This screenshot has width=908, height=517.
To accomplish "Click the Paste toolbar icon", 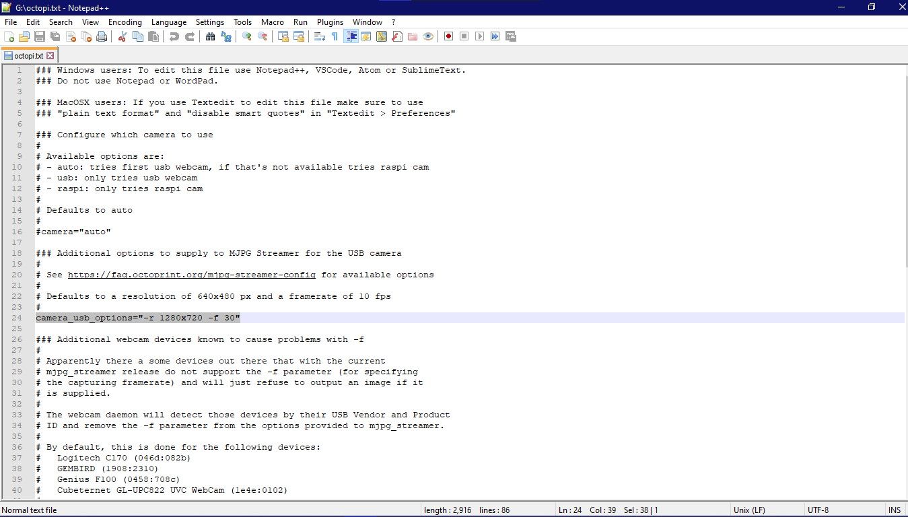I will (153, 36).
